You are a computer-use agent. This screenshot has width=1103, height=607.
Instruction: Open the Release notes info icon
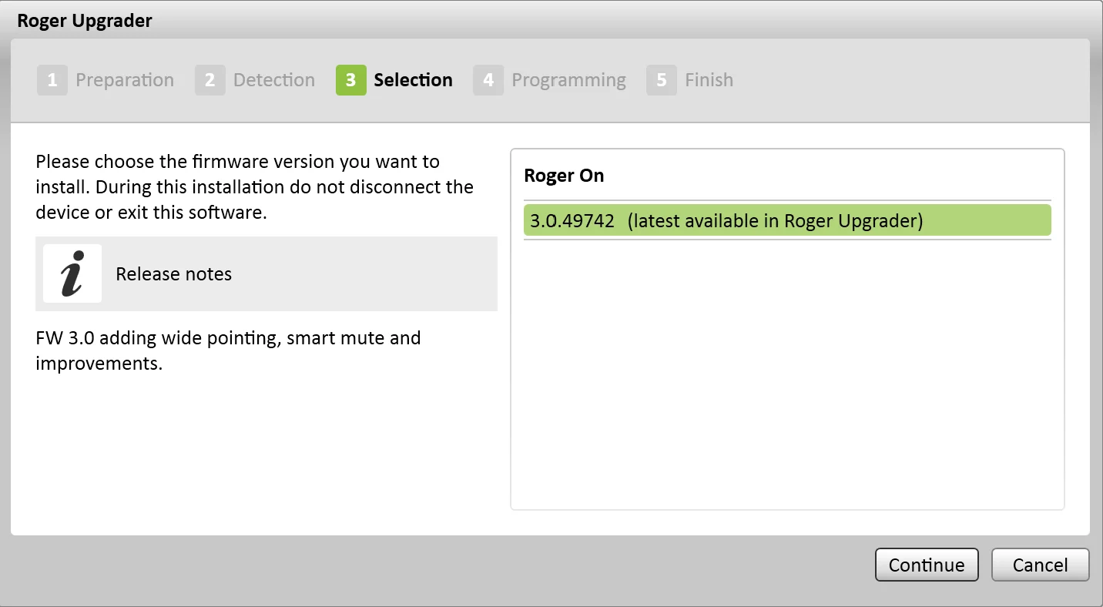[x=72, y=273]
